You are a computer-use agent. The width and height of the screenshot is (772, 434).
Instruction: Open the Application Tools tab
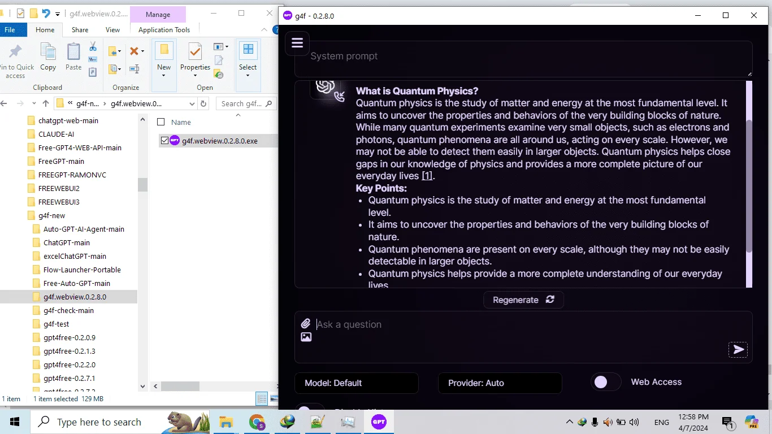click(x=164, y=30)
